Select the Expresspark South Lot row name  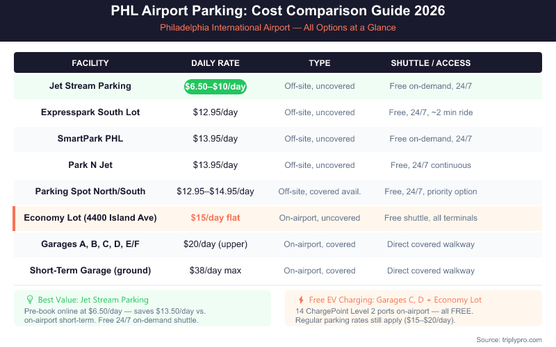coord(90,112)
